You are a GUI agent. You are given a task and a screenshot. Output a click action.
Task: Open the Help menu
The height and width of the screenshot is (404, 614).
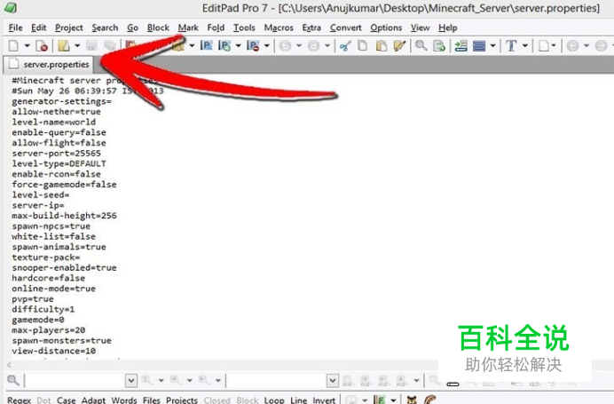447,28
